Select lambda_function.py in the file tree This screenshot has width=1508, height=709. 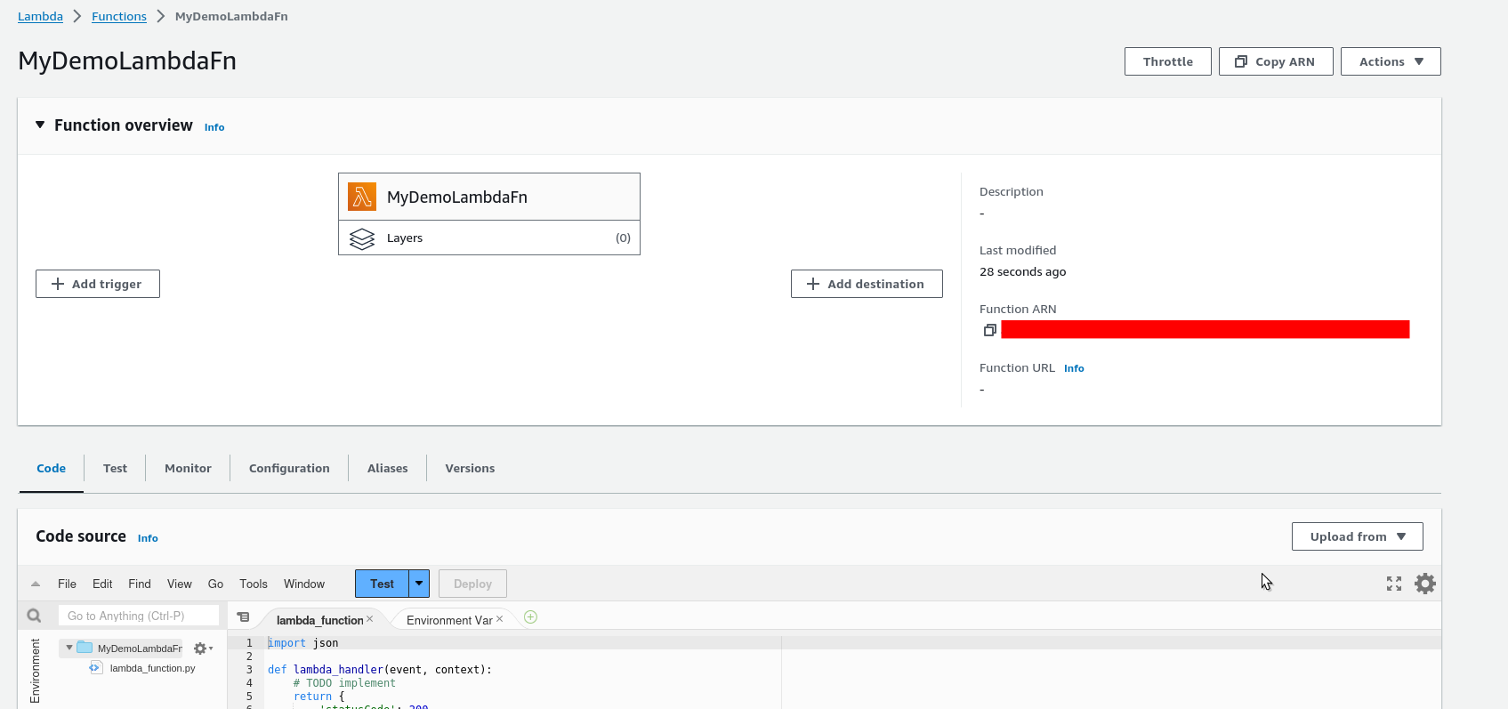pyautogui.click(x=152, y=668)
